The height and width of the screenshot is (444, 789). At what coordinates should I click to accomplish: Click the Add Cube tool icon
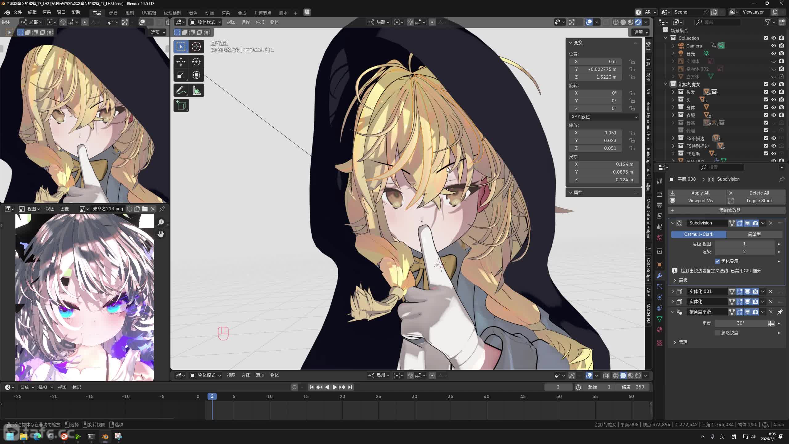click(x=181, y=106)
